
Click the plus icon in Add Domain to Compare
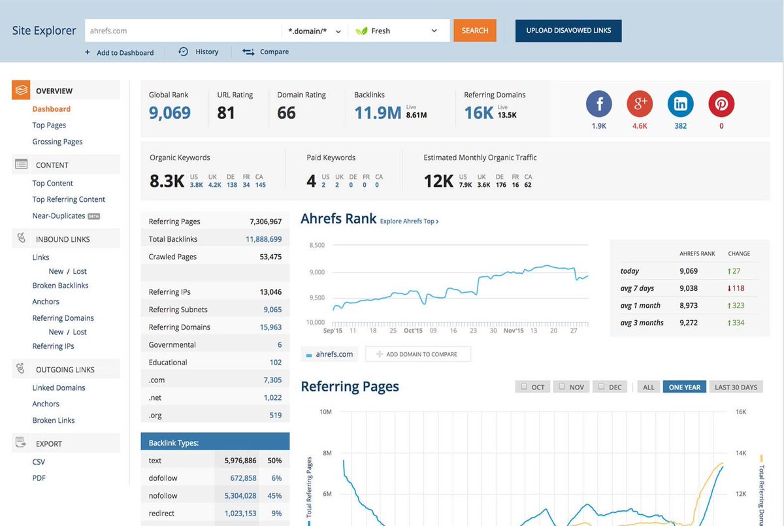[380, 354]
